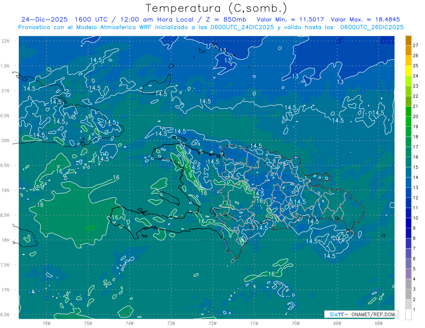Click the "75W" longitude axis label
This screenshot has width=425, height=328.
[x=88, y=323]
